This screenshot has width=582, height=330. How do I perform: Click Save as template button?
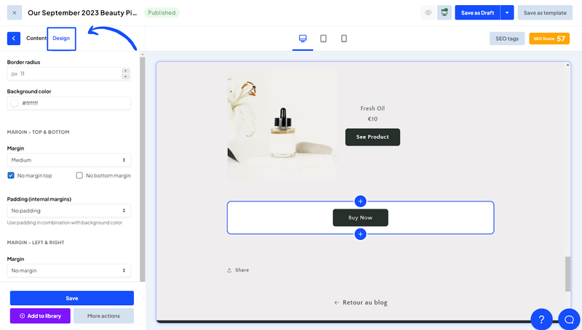tap(545, 12)
